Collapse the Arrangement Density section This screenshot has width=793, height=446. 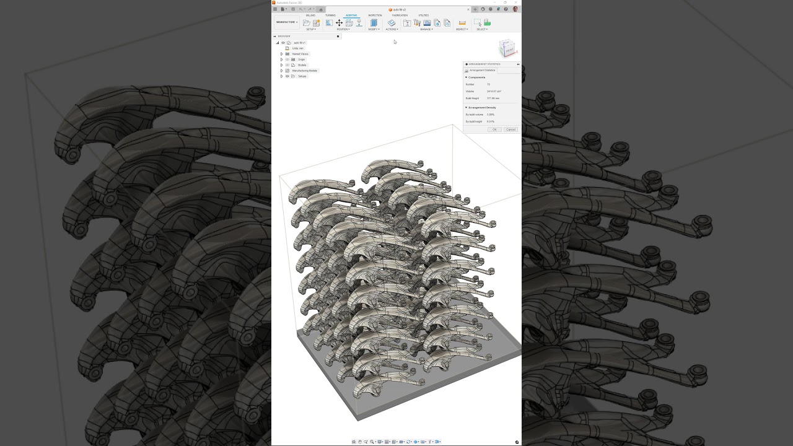466,108
